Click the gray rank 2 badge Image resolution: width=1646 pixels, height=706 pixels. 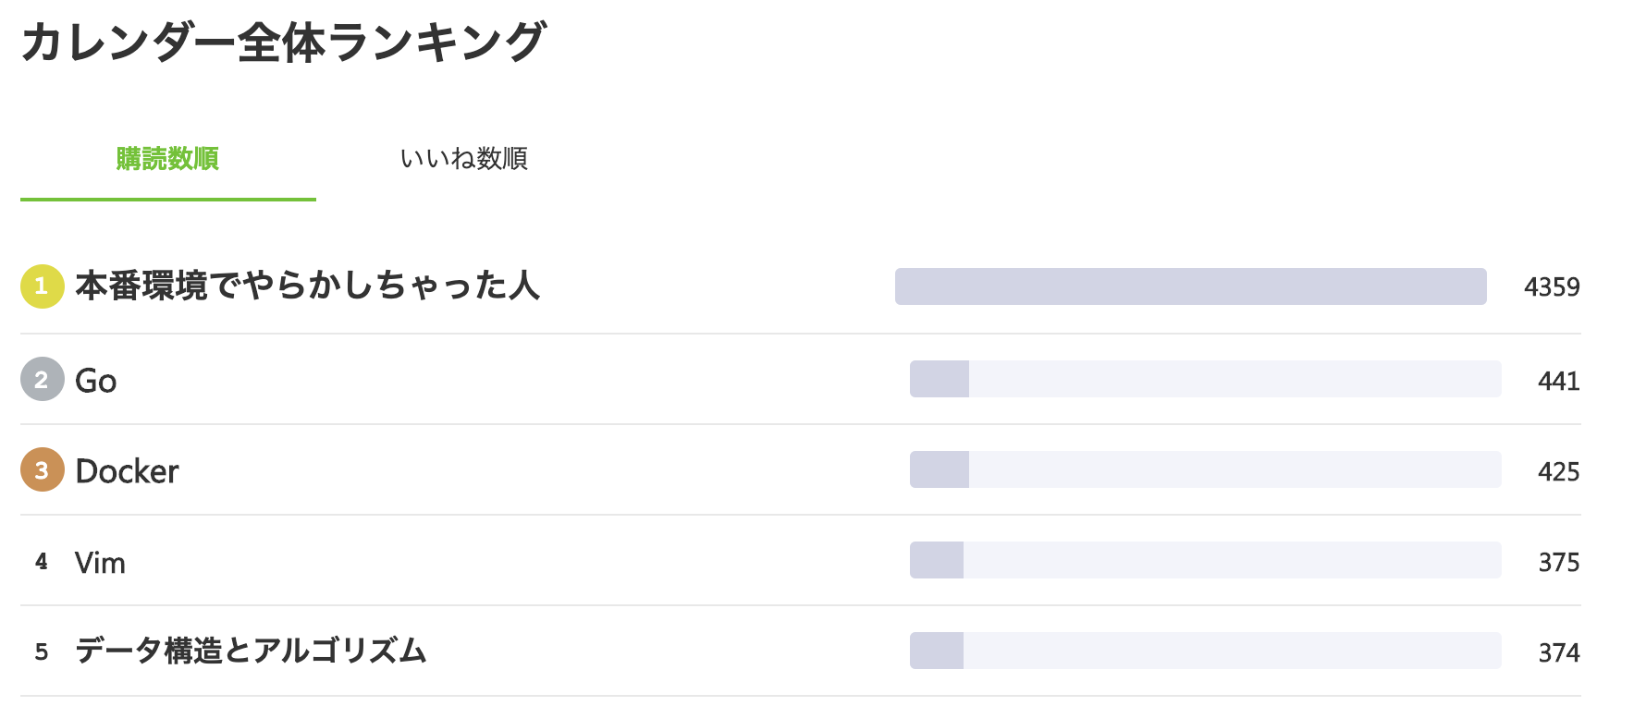pyautogui.click(x=42, y=379)
